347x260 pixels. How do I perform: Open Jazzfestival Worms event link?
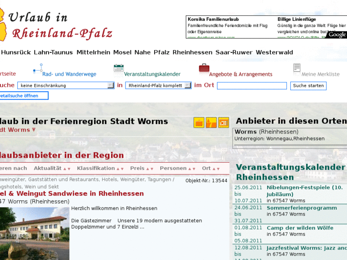coord(306,248)
